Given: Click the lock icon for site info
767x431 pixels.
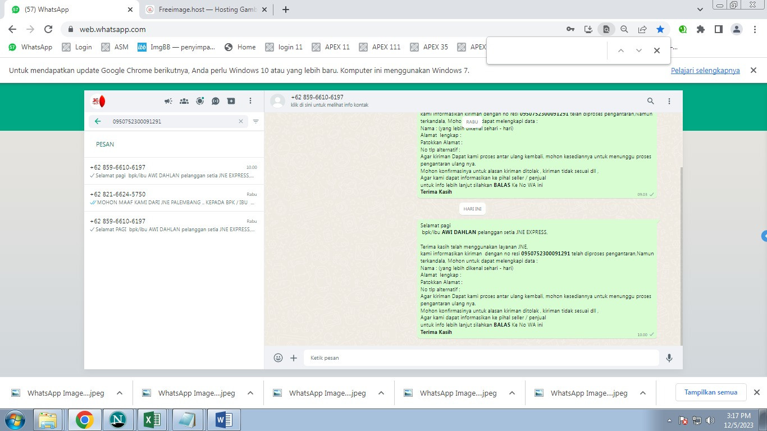Looking at the screenshot, I should click(x=71, y=29).
